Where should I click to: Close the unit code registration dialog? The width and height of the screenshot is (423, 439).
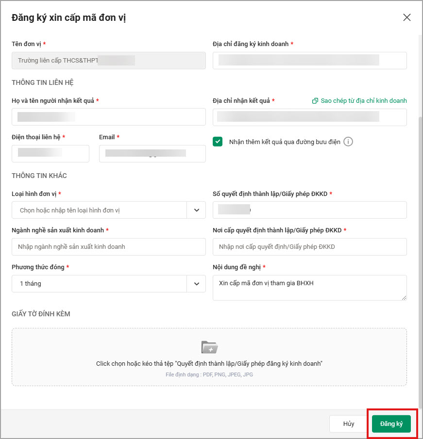pyautogui.click(x=407, y=17)
